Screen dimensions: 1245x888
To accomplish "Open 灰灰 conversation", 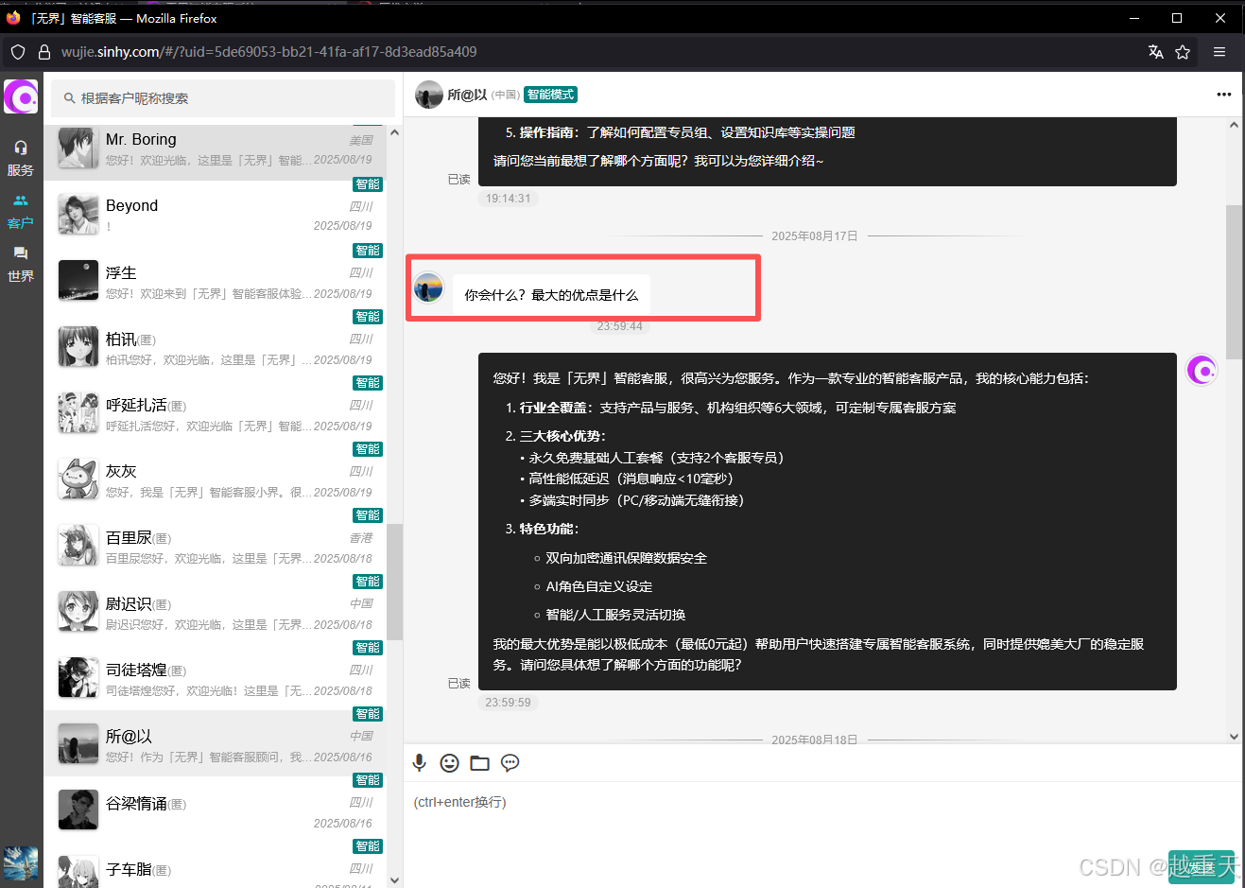I will 215,480.
